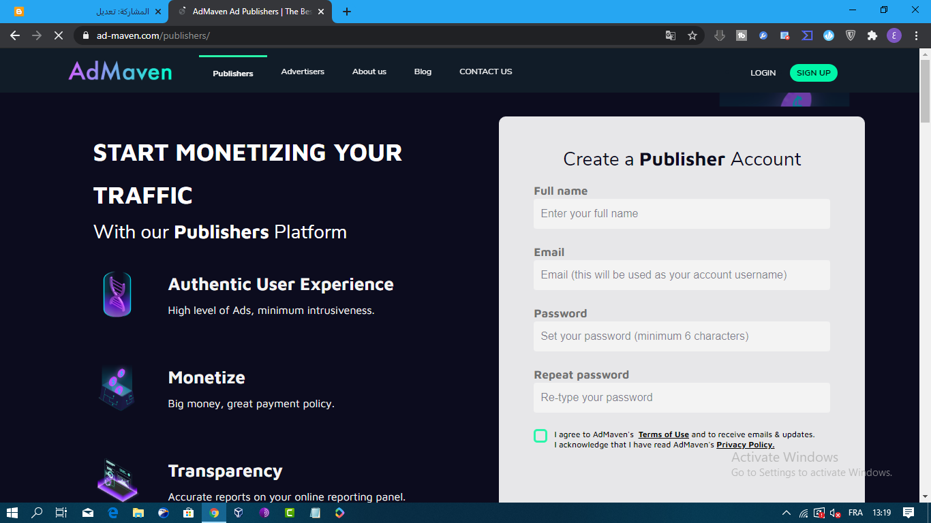The width and height of the screenshot is (931, 523).
Task: Bookmark this page with the star icon
Action: point(692,35)
